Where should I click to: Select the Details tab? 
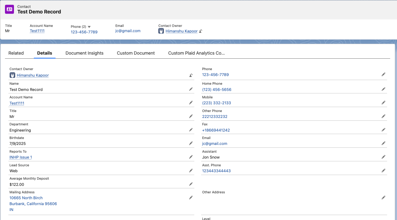(x=45, y=53)
